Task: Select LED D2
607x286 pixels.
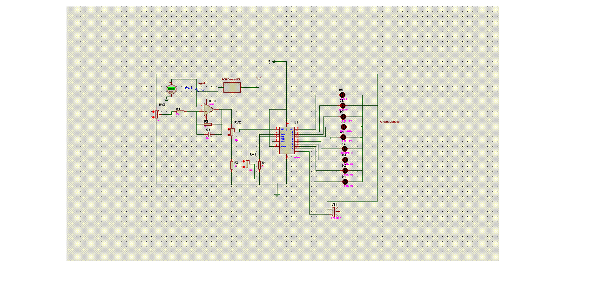Action: (345, 170)
